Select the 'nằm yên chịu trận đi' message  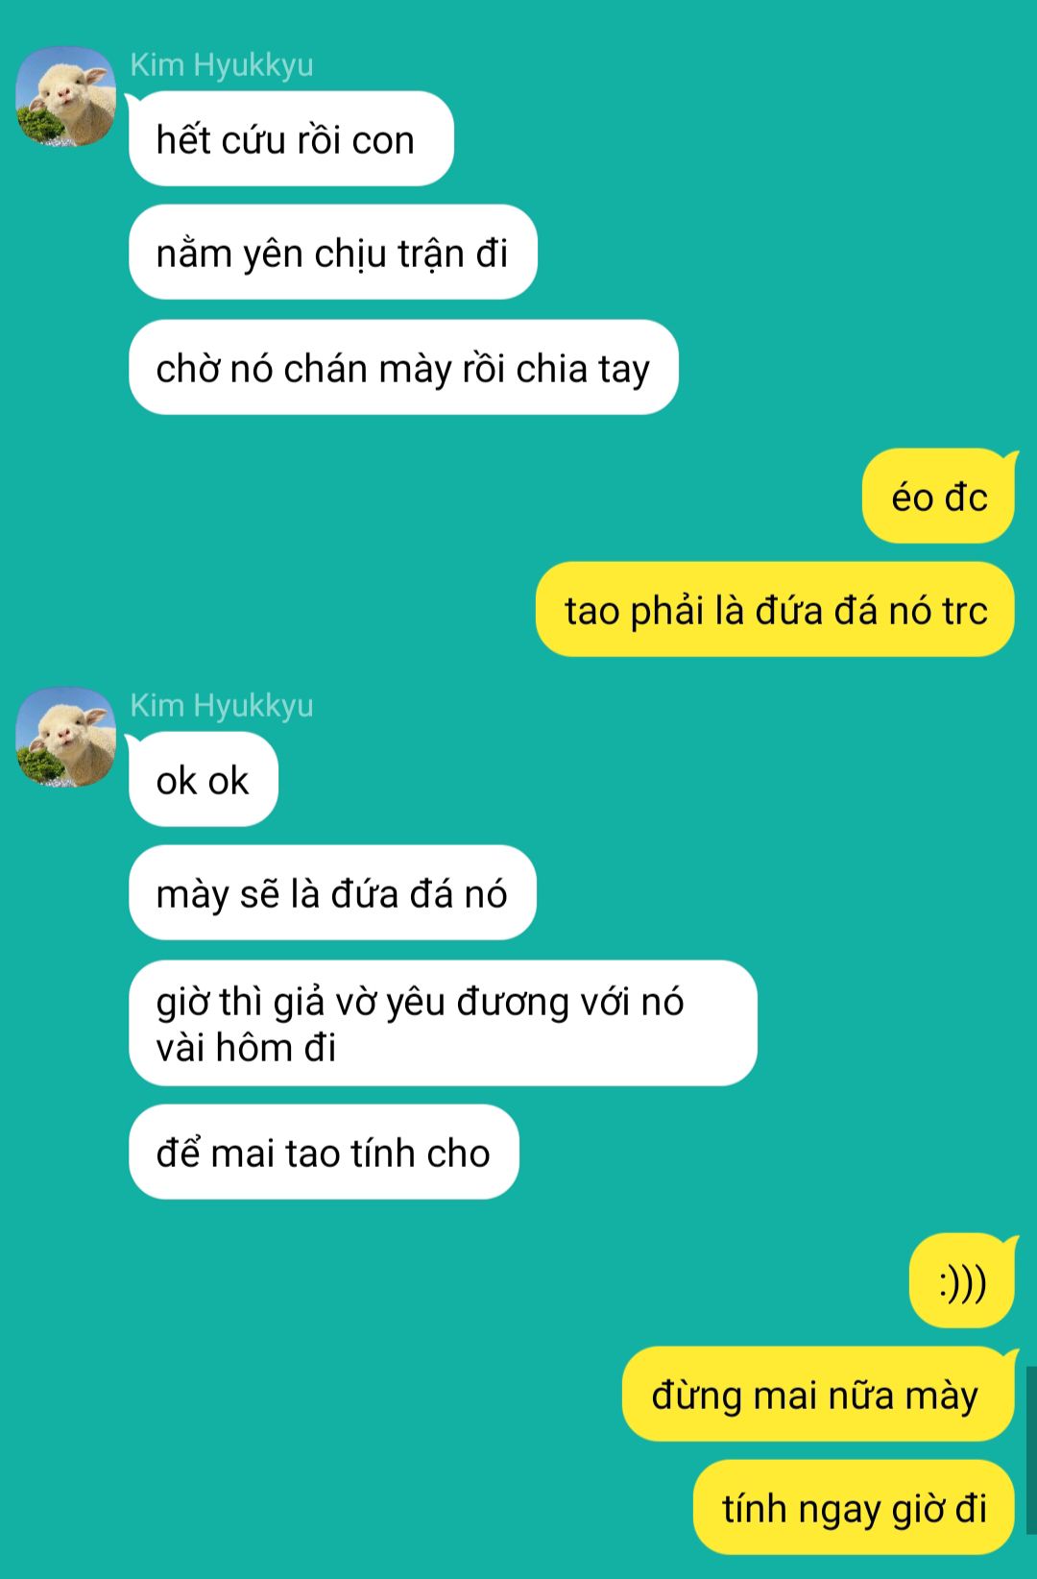click(332, 253)
